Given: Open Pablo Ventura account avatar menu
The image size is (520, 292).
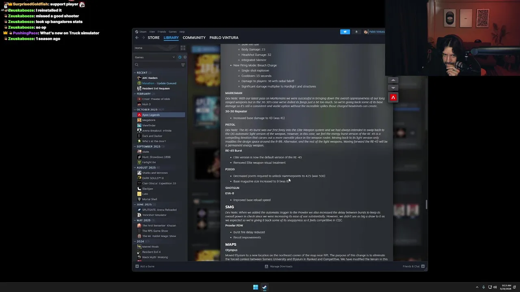Looking at the screenshot, I should coord(366,32).
